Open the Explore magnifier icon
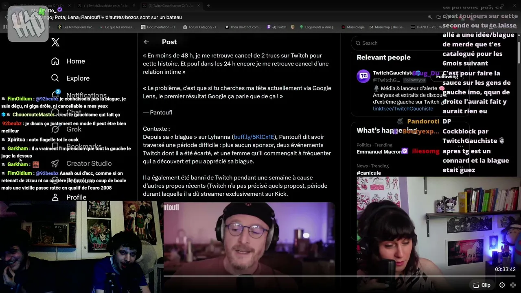Viewport: 521px width, 293px height. point(55,78)
